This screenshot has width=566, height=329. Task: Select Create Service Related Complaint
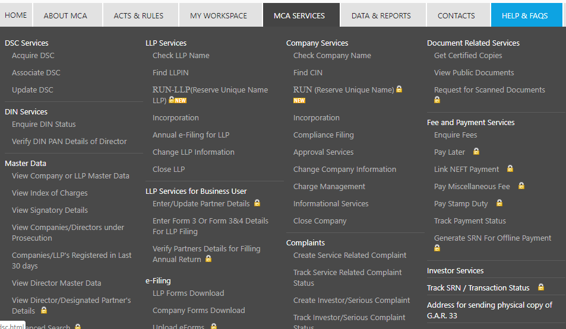(x=350, y=255)
